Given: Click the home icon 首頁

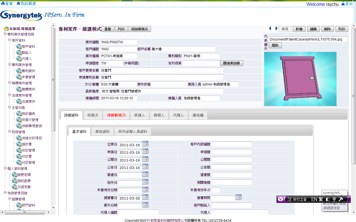Looking at the screenshot, I should click(x=3, y=4).
